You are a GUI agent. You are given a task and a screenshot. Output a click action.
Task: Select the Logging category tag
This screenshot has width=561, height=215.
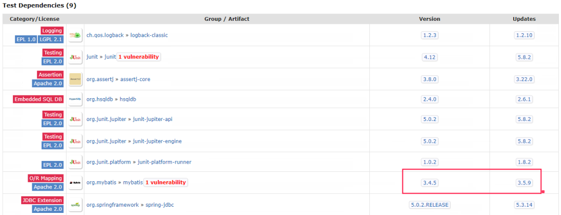[52, 31]
